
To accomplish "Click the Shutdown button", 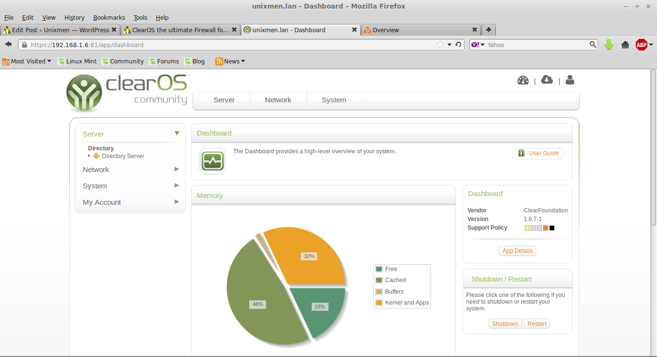I will pyautogui.click(x=505, y=324).
